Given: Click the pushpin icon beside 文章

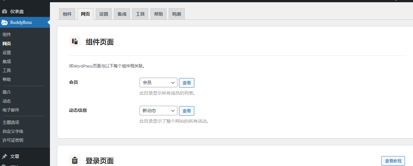Looking at the screenshot, I should [4, 156].
